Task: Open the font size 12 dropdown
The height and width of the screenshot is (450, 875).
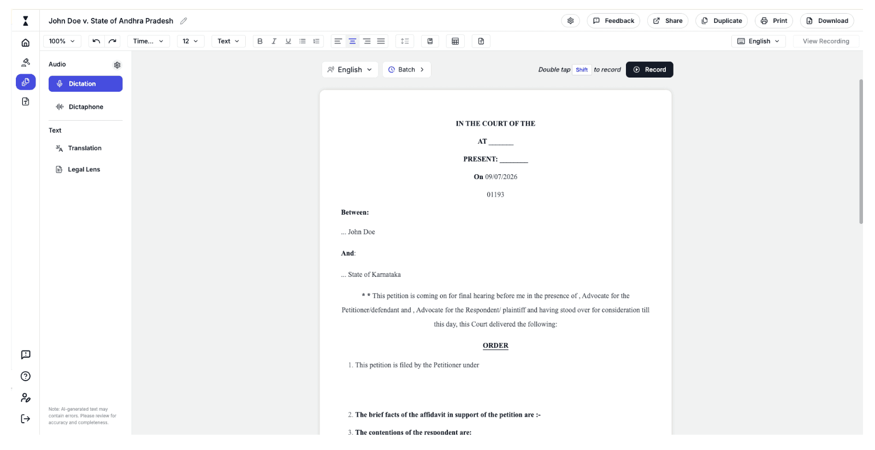Action: point(191,41)
